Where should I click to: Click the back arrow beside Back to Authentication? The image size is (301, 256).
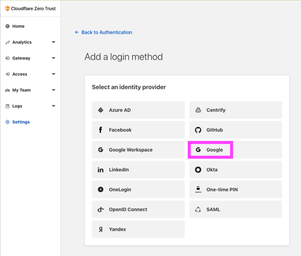pyautogui.click(x=77, y=32)
